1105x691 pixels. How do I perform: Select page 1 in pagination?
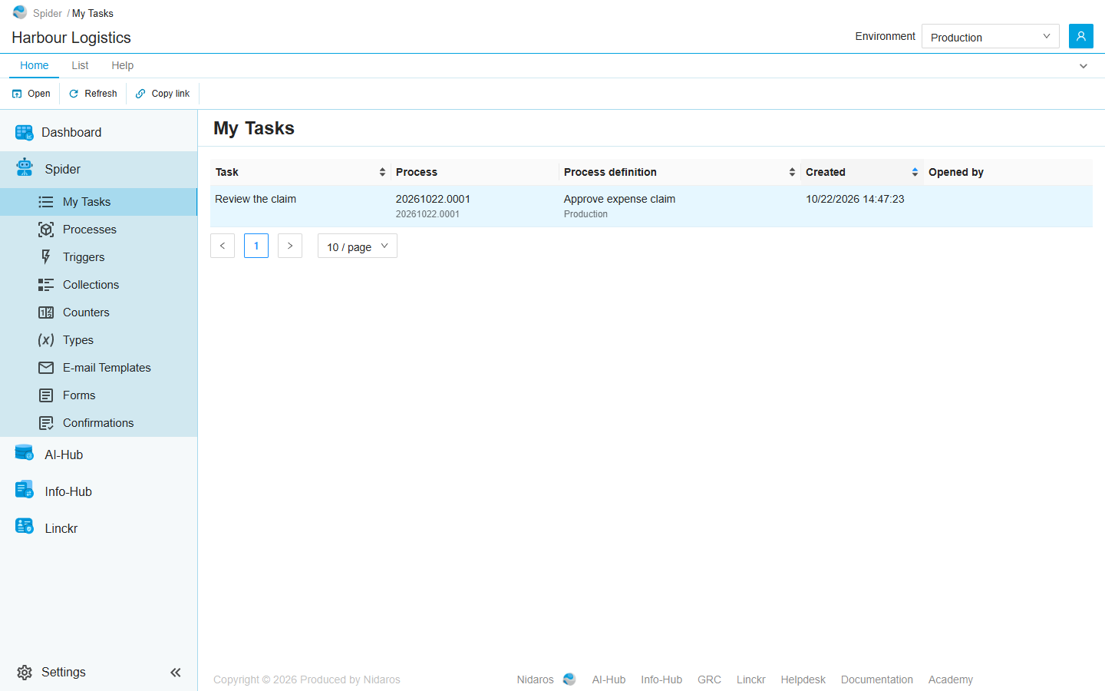tap(256, 246)
